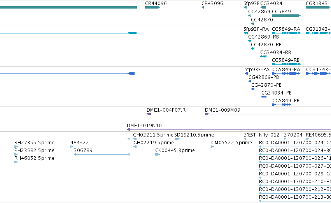Open EST label RC0-DA0001-130700-210-E
This screenshot has height=203, width=331.
click(x=295, y=182)
